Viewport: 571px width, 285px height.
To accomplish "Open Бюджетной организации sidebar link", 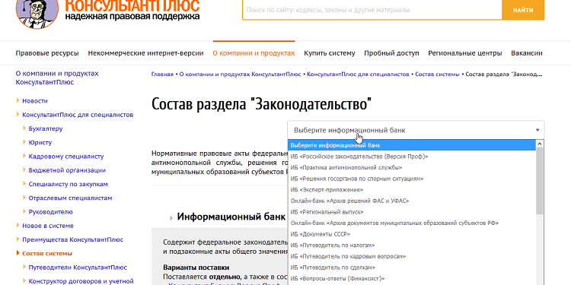I will coord(67,170).
